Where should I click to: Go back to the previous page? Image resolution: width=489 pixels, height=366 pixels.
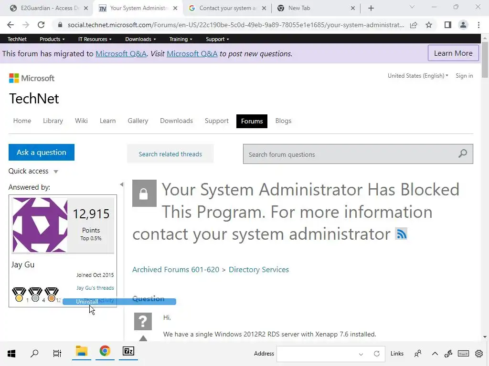tap(11, 25)
